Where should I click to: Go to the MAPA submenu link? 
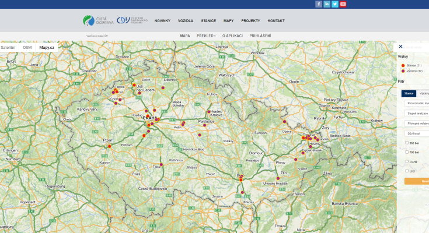click(185, 36)
